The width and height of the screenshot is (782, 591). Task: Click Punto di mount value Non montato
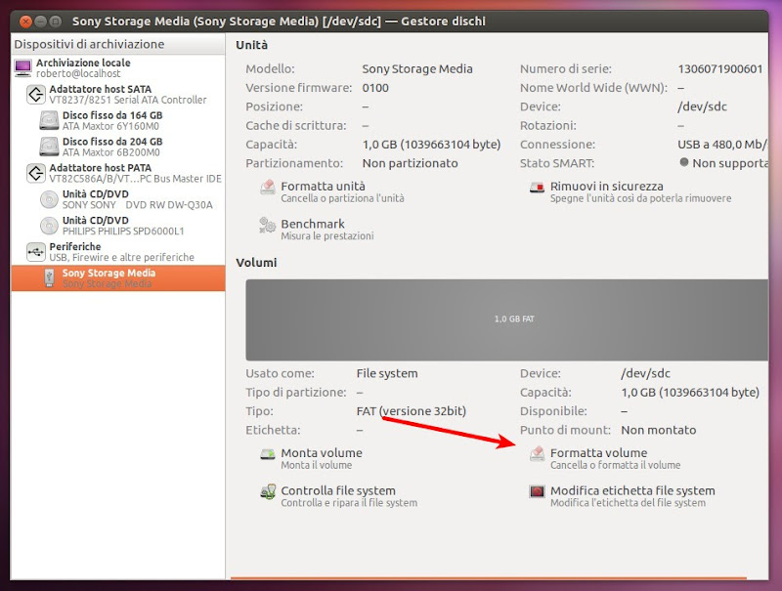(658, 430)
